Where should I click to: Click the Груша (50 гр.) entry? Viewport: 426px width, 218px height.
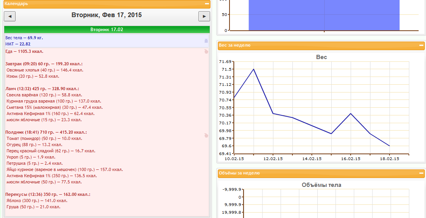click(33, 207)
